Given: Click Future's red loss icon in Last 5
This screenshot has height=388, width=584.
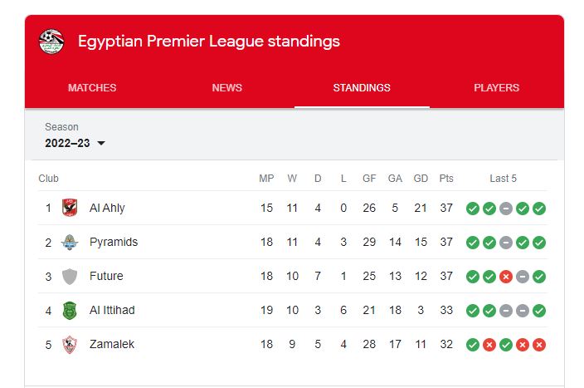Looking at the screenshot, I should coord(506,277).
